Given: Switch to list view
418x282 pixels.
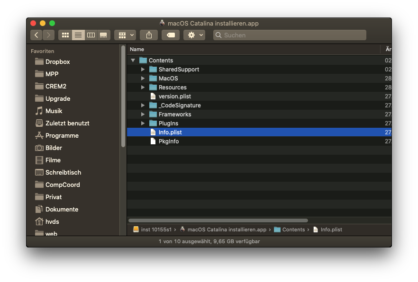Looking at the screenshot, I should pyautogui.click(x=78, y=35).
